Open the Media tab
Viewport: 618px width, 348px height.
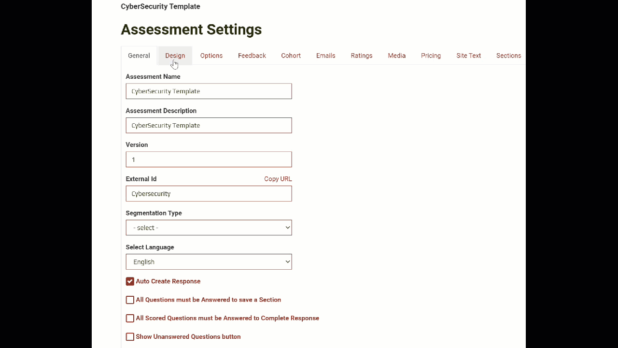396,56
